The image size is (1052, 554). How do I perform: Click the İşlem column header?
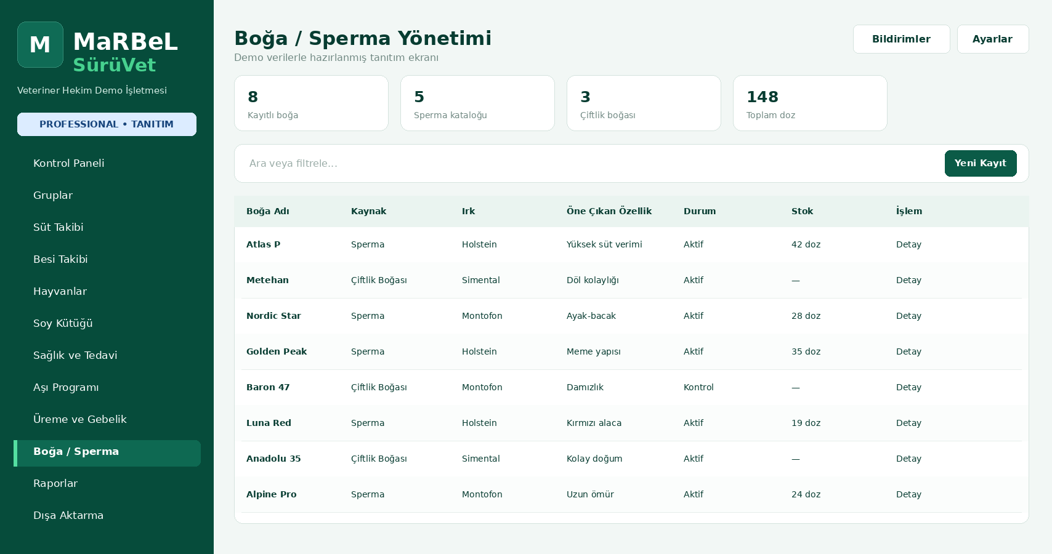coord(909,211)
